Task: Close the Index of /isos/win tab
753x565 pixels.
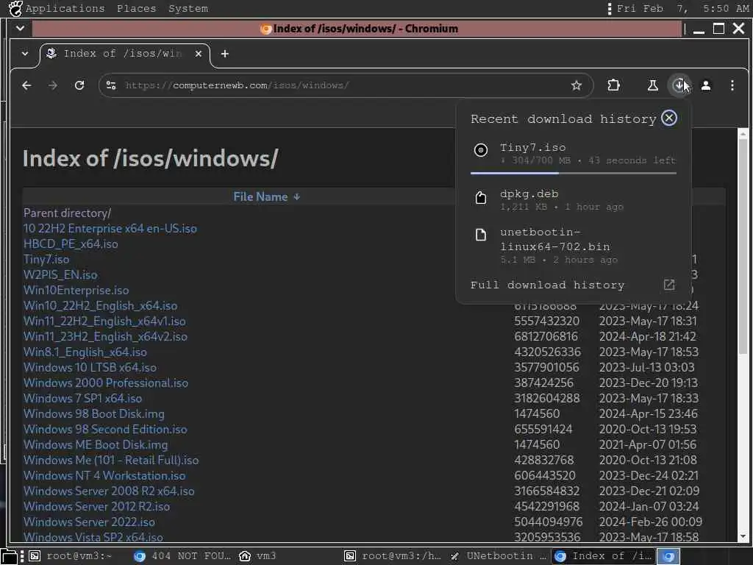Action: pos(199,54)
